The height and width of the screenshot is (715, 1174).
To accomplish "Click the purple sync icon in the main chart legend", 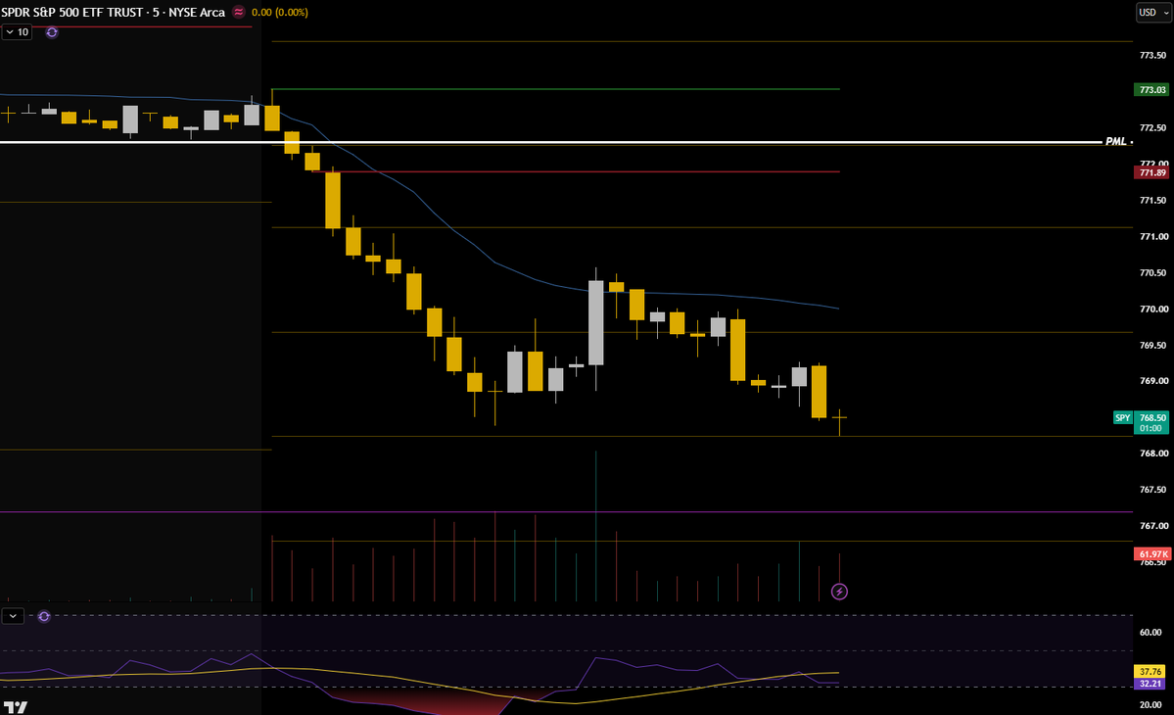I will point(52,32).
